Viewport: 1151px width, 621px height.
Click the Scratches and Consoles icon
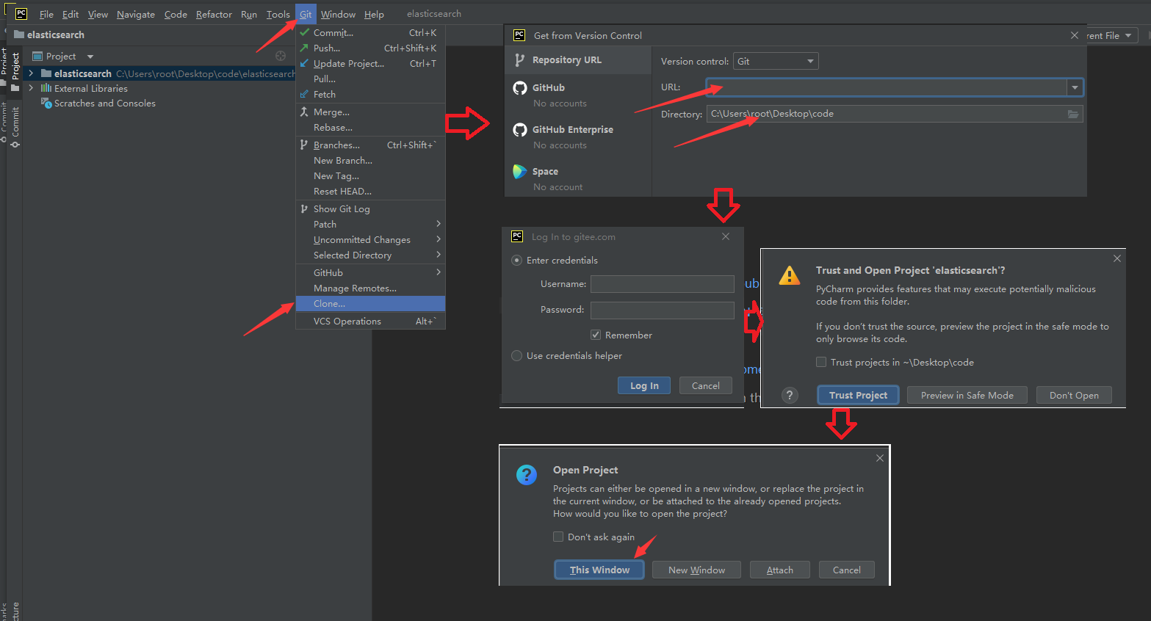click(x=46, y=103)
